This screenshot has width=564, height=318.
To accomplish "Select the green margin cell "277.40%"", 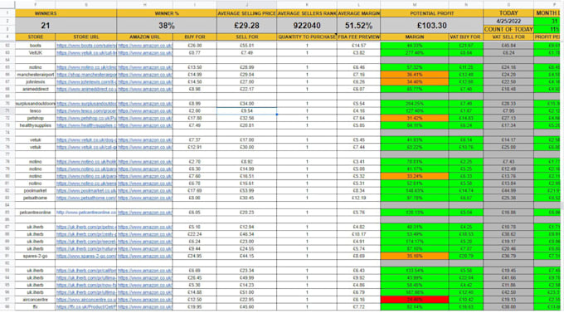I will click(x=415, y=53).
